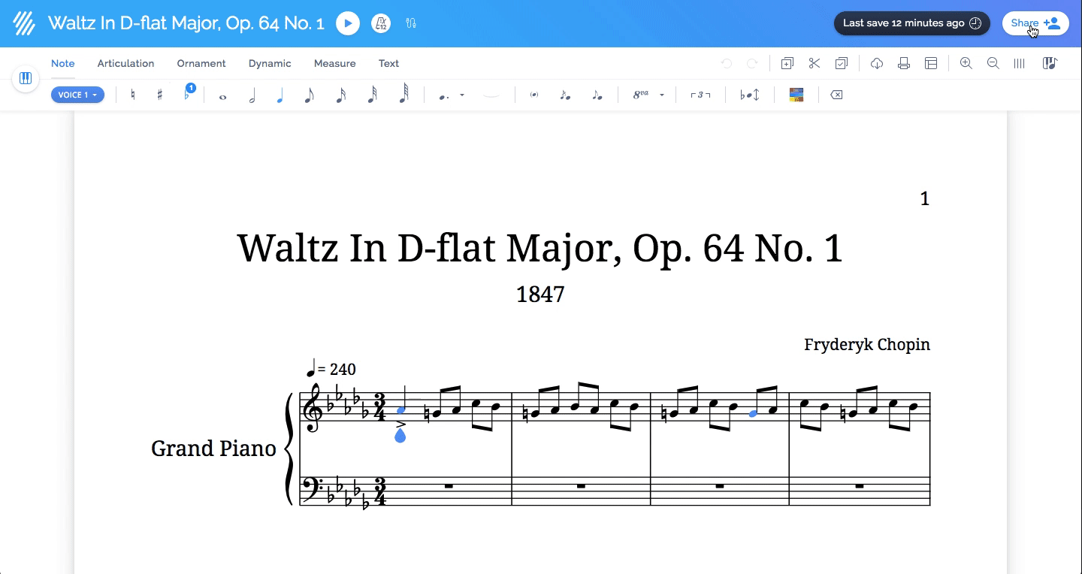The width and height of the screenshot is (1082, 574).
Task: Select the quarter note duration
Action: pyautogui.click(x=280, y=94)
